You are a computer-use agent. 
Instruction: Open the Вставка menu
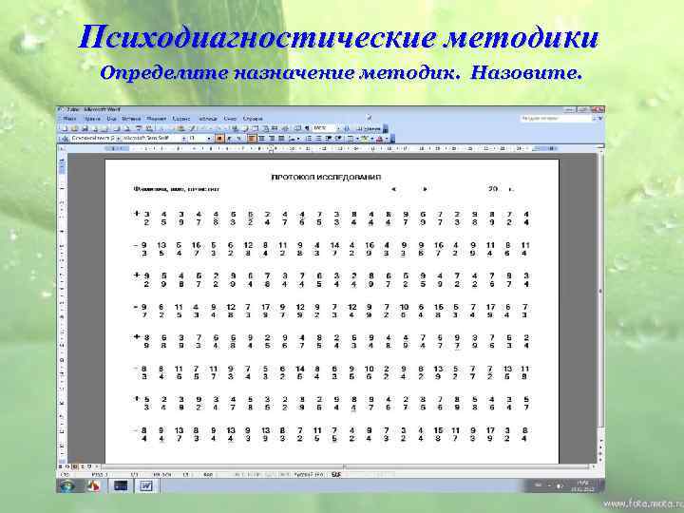click(x=131, y=119)
